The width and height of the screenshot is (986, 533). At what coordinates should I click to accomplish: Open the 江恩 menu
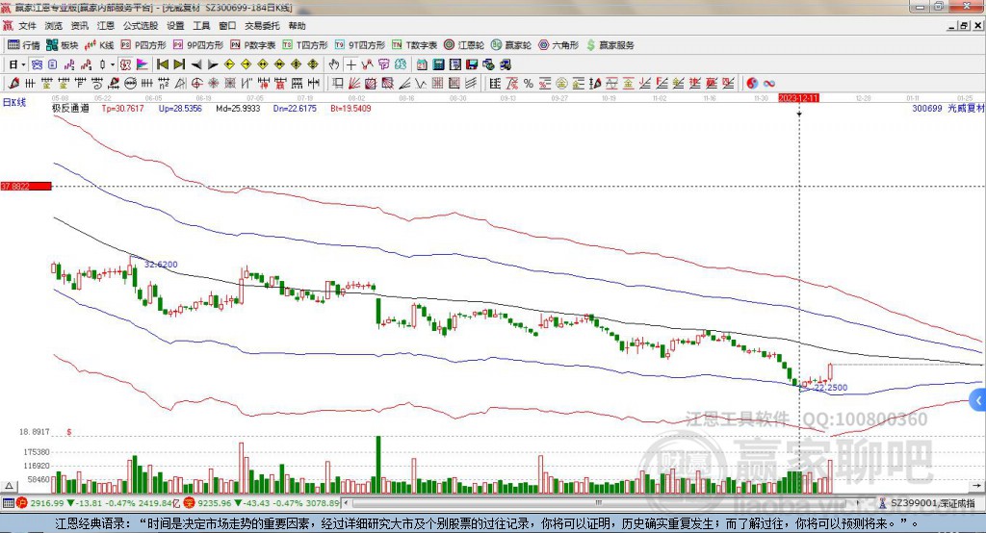coord(105,26)
